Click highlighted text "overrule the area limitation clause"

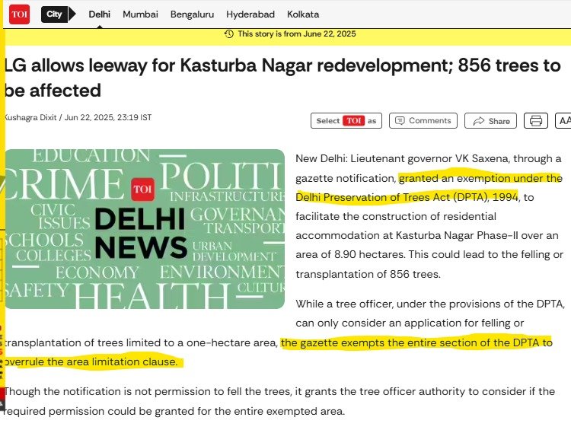(91, 362)
